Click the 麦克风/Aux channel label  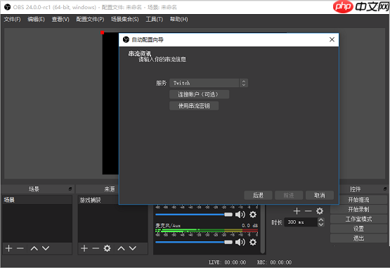point(168,225)
